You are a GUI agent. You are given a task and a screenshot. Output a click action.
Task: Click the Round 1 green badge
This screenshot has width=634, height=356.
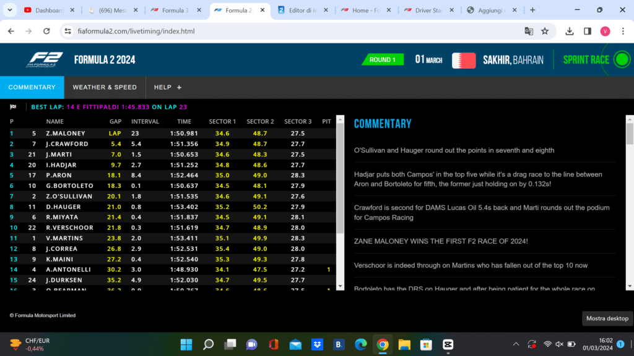click(383, 60)
